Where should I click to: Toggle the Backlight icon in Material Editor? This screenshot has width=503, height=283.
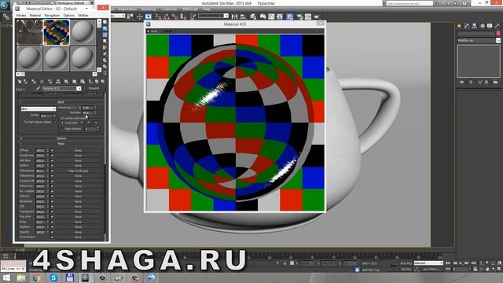coord(105,28)
